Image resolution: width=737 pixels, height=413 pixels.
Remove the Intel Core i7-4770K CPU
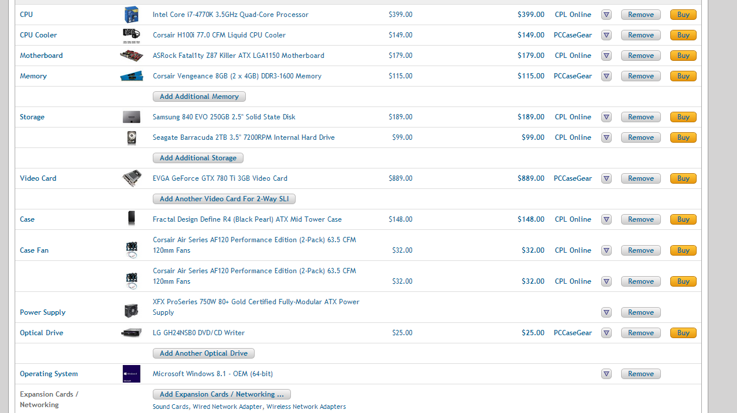[641, 15]
